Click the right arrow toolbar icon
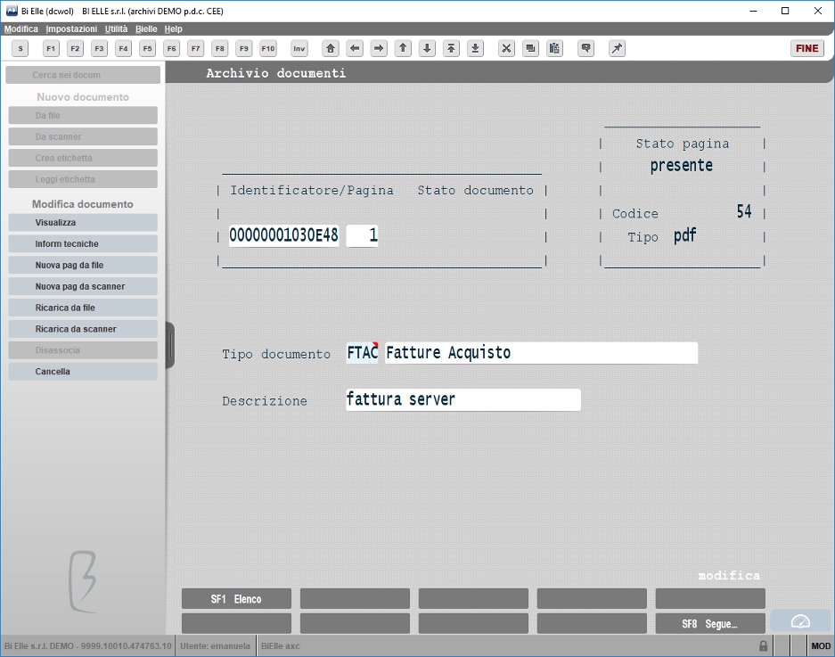Viewport: 835px width, 657px height. 379,48
